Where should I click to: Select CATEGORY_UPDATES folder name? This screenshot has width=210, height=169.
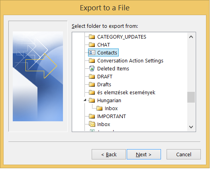pyautogui.click(x=122, y=37)
